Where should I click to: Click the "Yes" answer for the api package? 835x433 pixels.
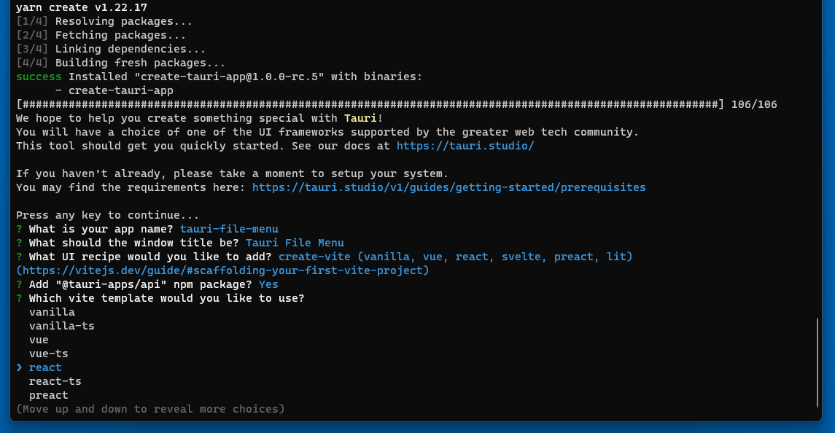click(268, 284)
